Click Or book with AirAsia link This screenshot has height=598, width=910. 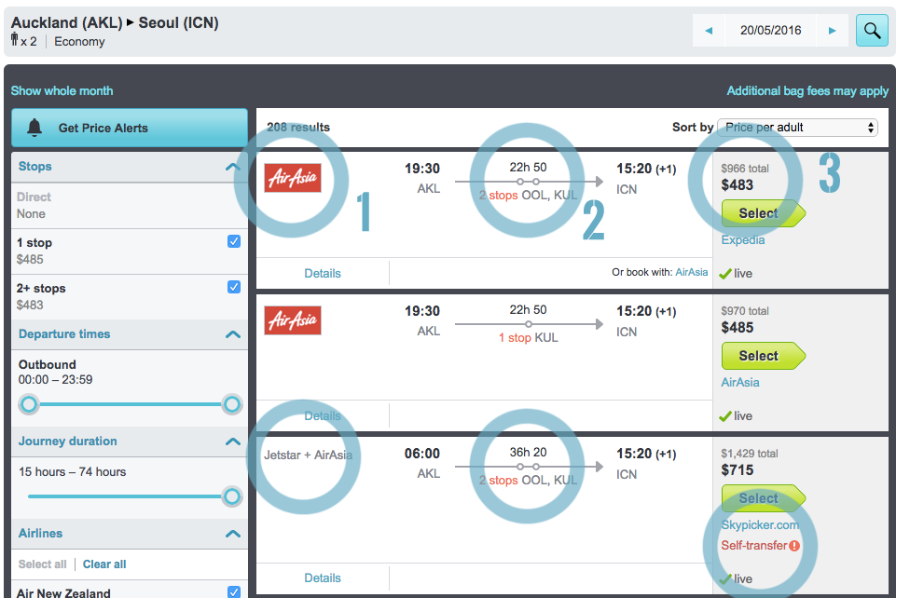(692, 272)
